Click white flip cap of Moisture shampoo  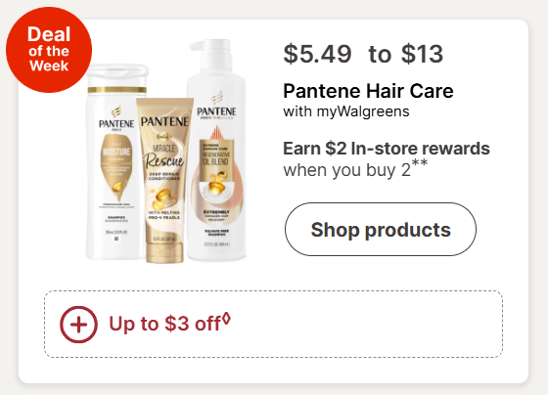click(x=117, y=75)
